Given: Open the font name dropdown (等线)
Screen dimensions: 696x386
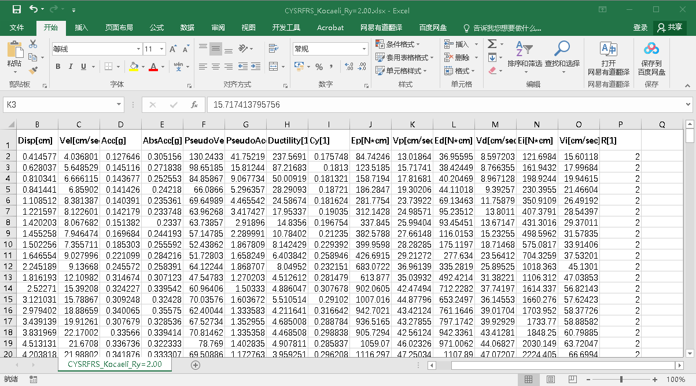Looking at the screenshot, I should 138,49.
